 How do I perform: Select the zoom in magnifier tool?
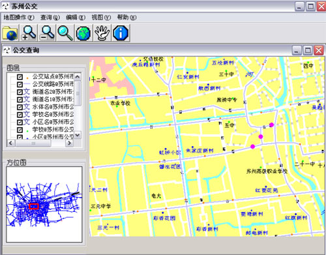coord(29,33)
